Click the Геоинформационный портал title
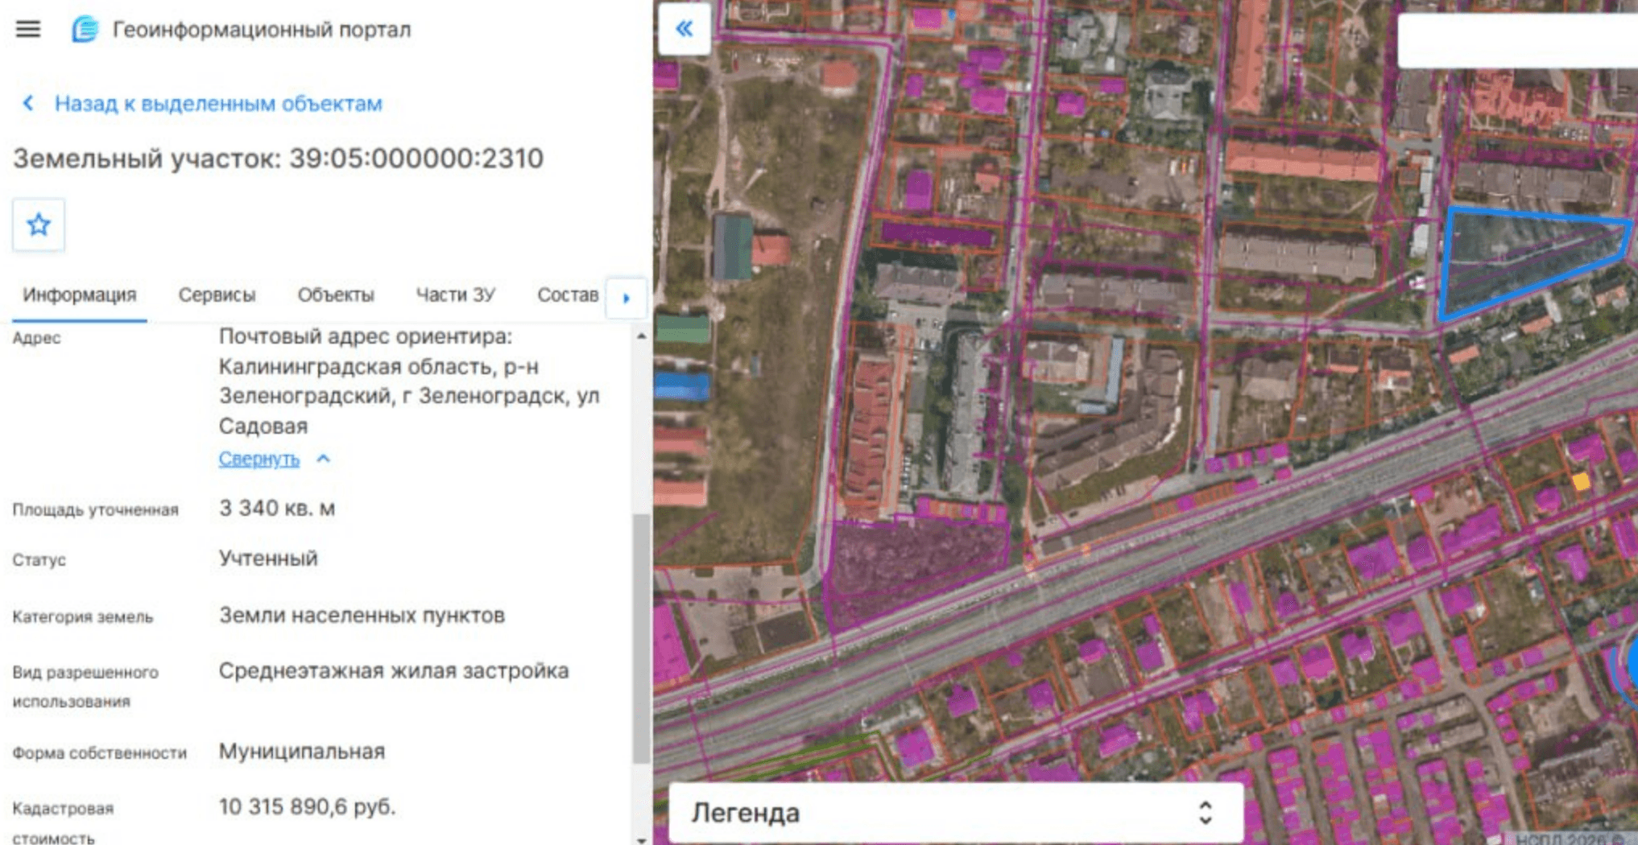 (262, 30)
